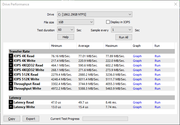Click the icon beside Latency Read

[11, 102]
